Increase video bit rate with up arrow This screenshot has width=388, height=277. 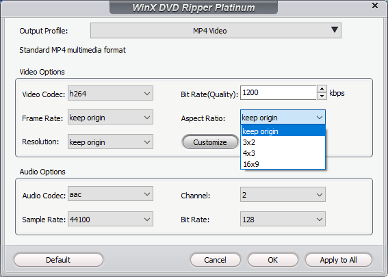(x=322, y=89)
